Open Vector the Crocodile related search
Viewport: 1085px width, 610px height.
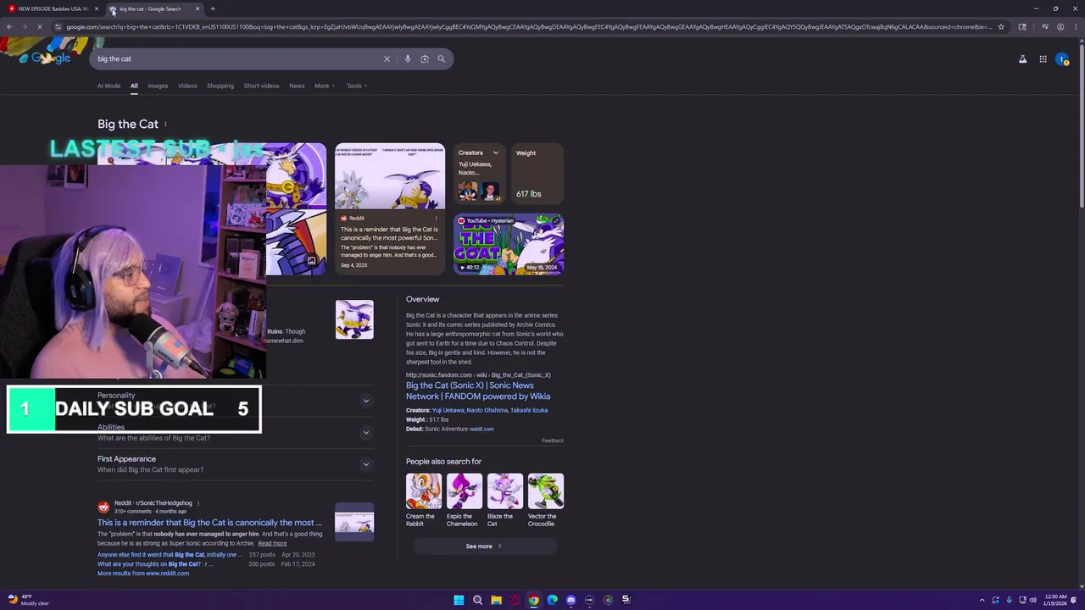pyautogui.click(x=545, y=500)
